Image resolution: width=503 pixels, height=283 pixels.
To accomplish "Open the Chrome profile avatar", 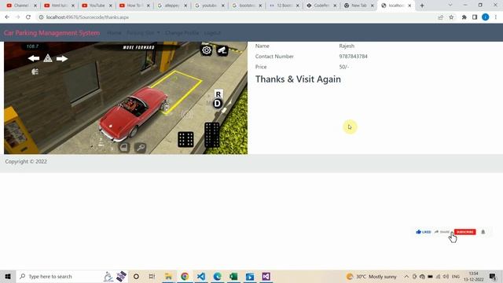I will (x=486, y=17).
